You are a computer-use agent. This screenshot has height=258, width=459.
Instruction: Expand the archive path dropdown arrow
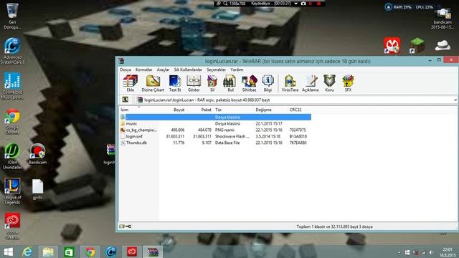pos(455,100)
